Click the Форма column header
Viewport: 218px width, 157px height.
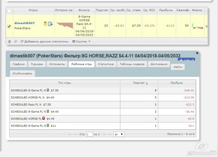pyautogui.click(x=197, y=10)
